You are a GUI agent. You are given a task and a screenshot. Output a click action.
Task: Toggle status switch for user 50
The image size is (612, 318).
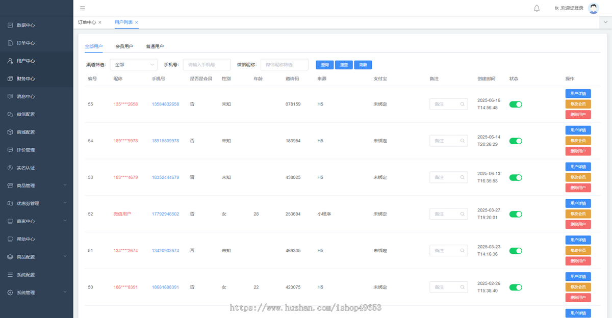[x=516, y=287]
